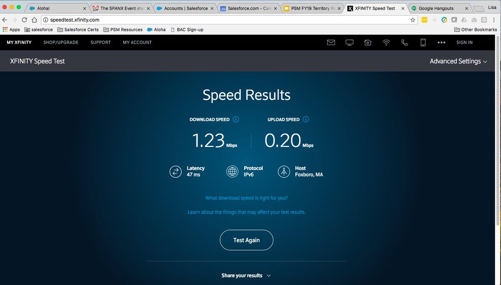The width and height of the screenshot is (501, 285).
Task: Open the Apps grid in bookmarks bar
Action: (x=11, y=30)
